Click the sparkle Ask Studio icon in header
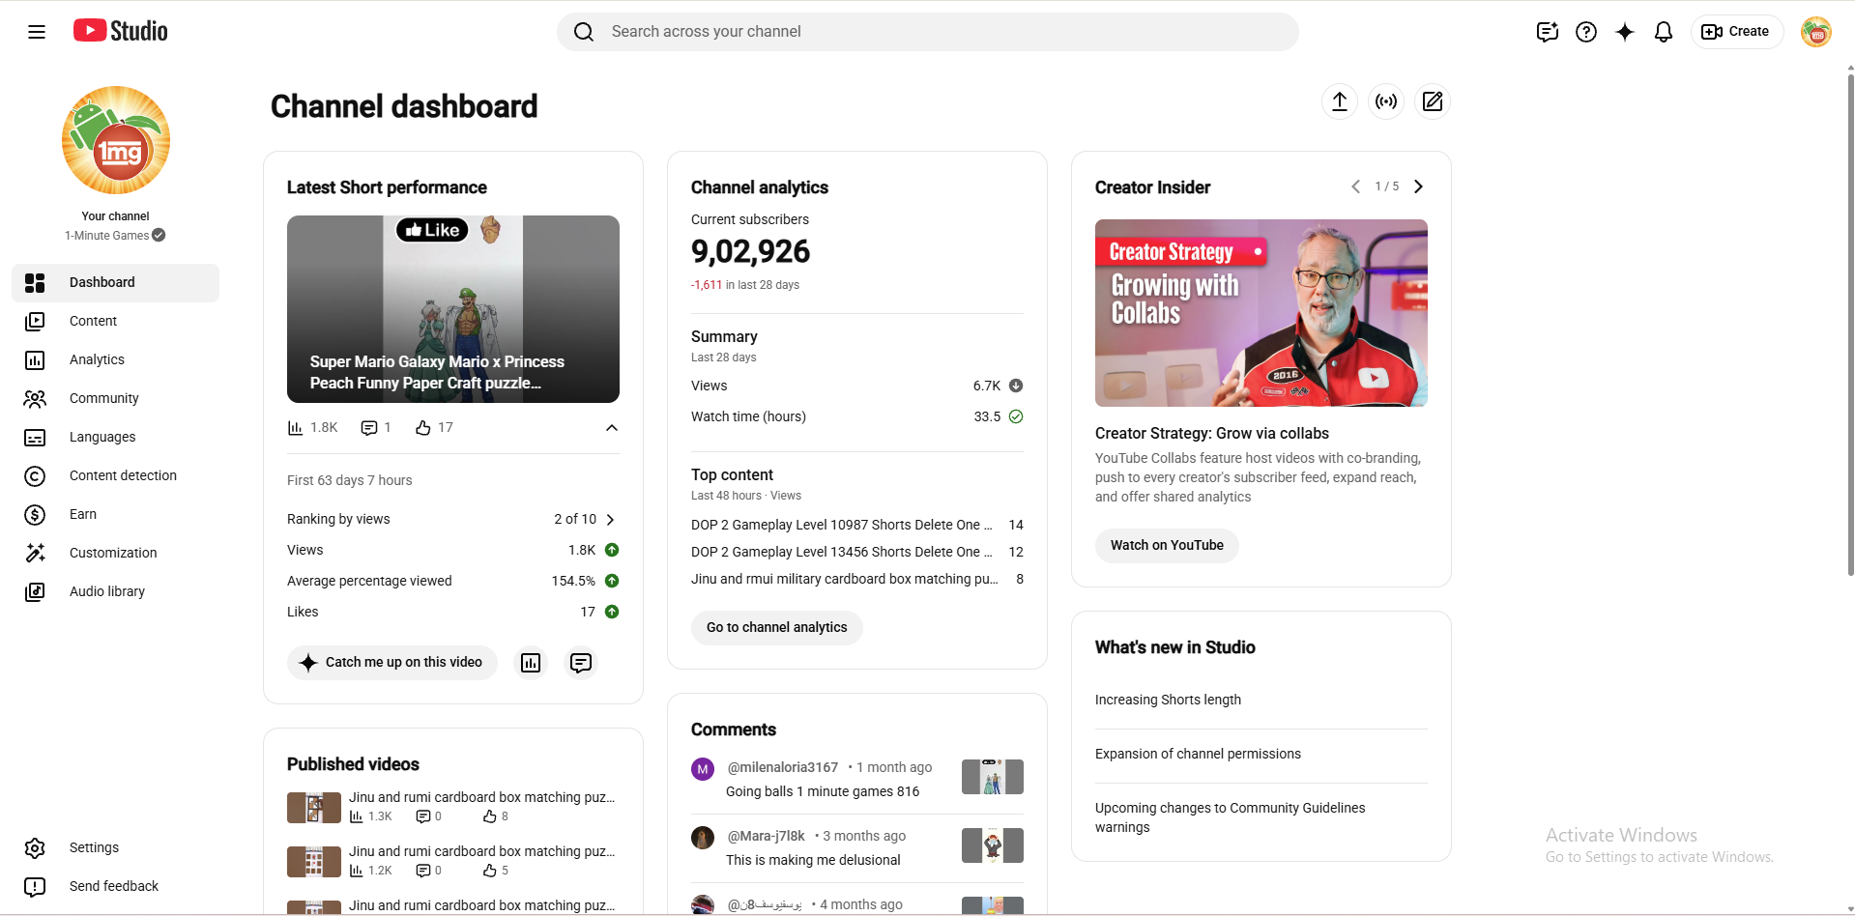 1625,32
